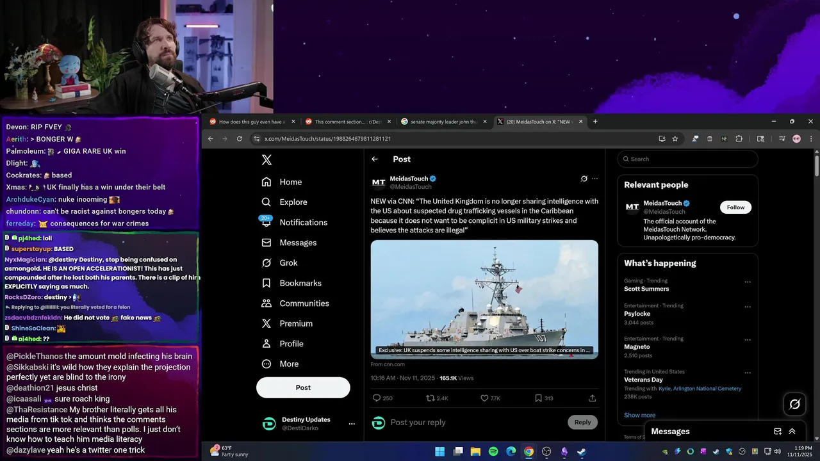Open Premium in X sidebar

pyautogui.click(x=286, y=323)
